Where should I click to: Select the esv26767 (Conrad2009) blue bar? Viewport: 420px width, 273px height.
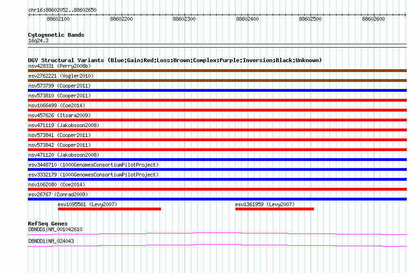click(x=217, y=199)
